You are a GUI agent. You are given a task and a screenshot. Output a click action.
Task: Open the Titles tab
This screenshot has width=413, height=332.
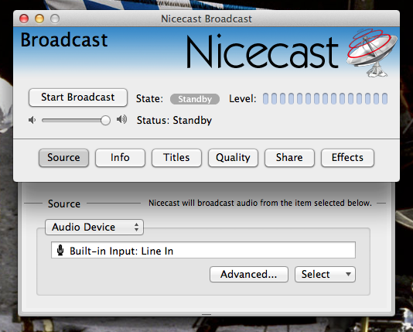[x=176, y=158]
